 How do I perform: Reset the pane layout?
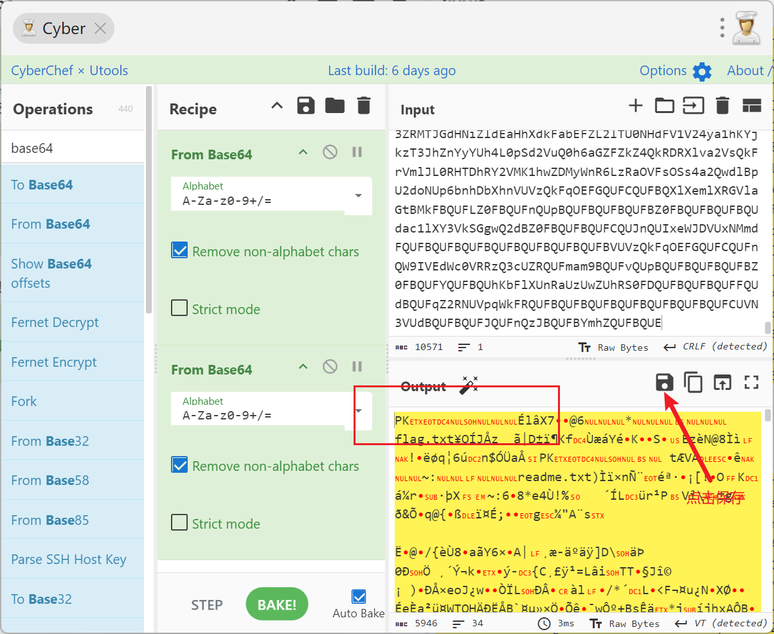tap(751, 106)
